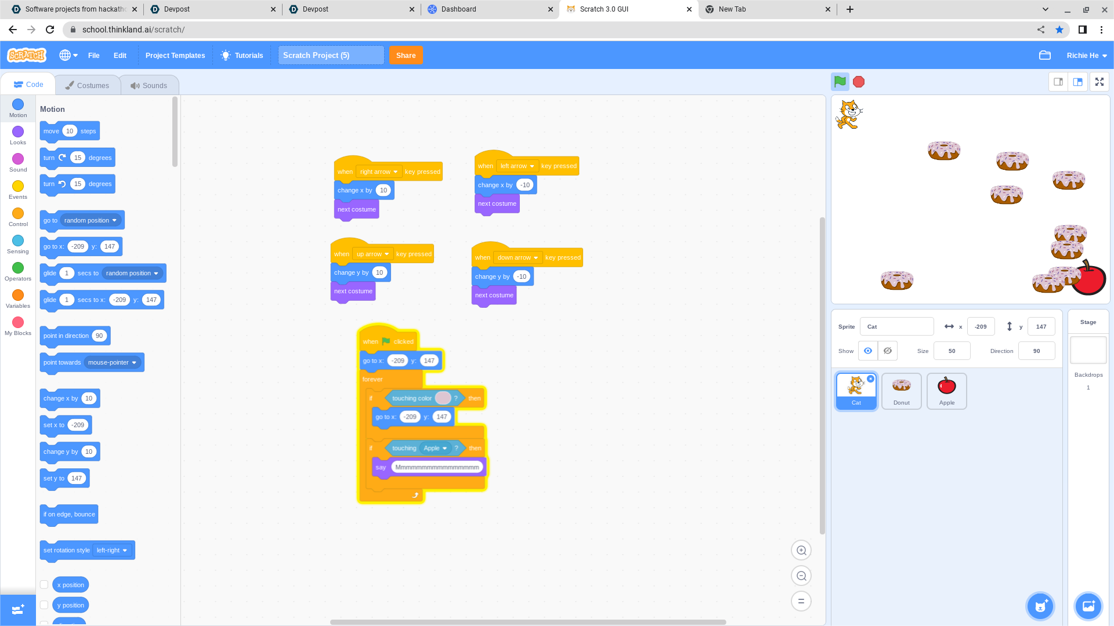Click the touching color swatch

point(443,398)
